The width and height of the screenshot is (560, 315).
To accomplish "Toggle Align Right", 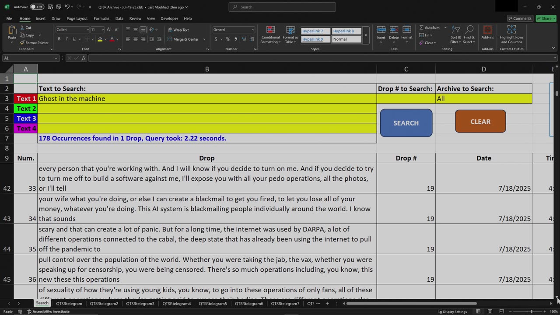I will 143,39.
